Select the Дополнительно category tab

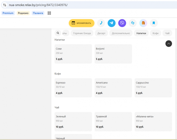tap(121, 33)
